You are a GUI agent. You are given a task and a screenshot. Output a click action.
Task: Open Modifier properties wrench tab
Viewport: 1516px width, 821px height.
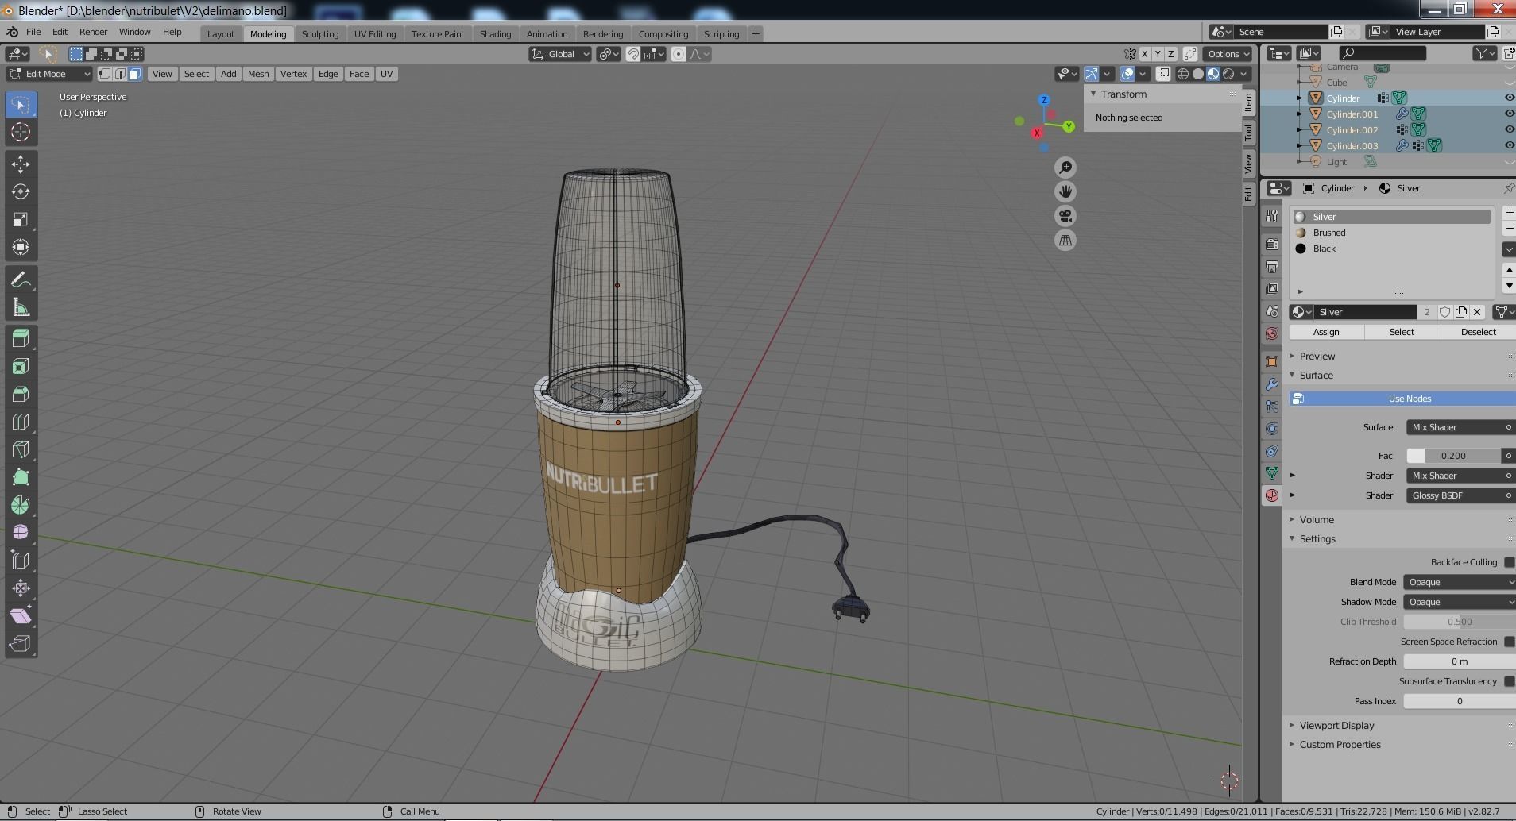1272,384
